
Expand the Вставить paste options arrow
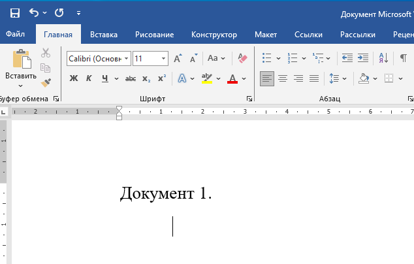click(x=21, y=86)
